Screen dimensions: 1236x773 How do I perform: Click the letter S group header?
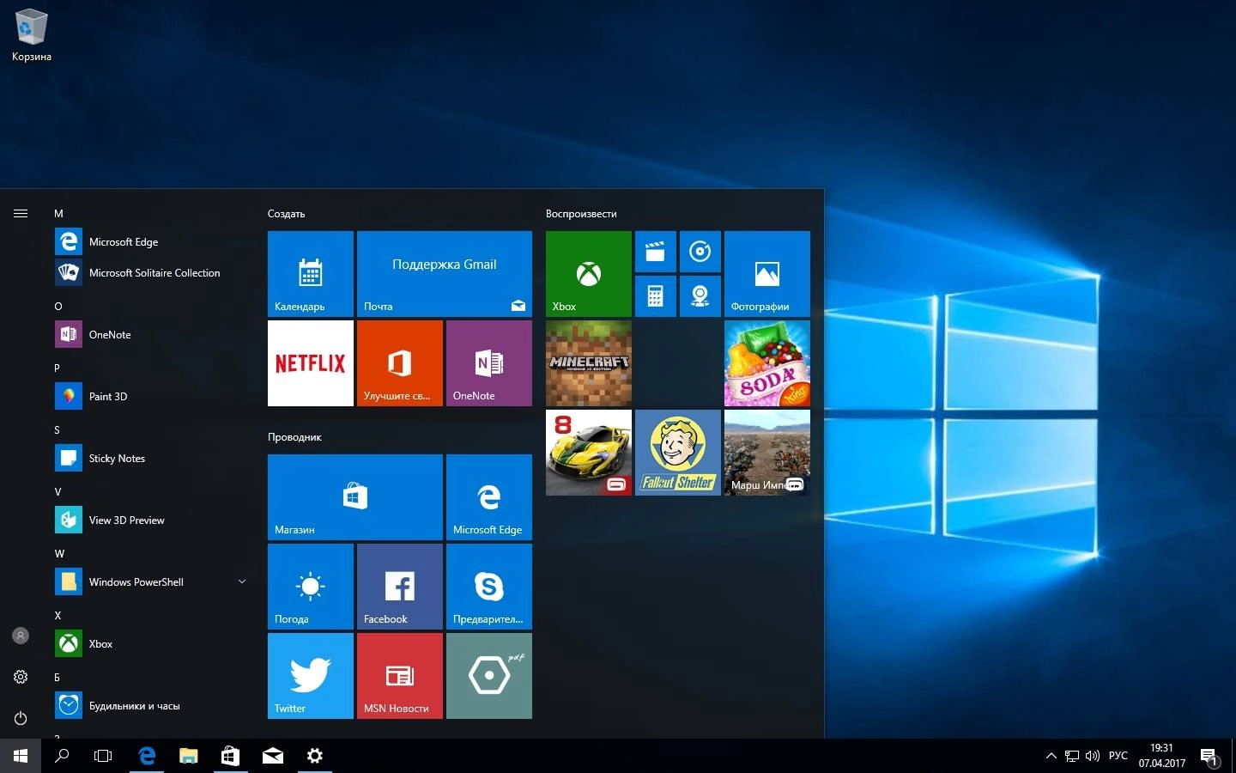tap(58, 429)
